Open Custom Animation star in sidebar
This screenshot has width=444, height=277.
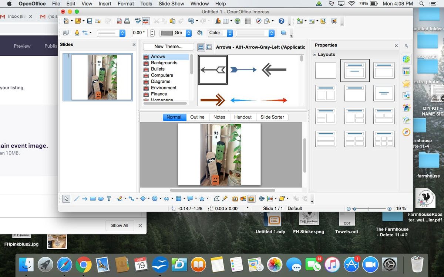coord(406,83)
